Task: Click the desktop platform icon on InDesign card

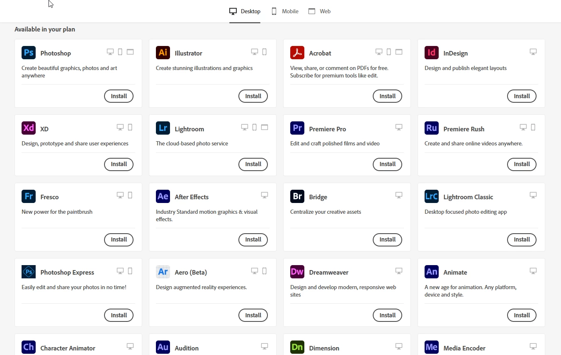Action: [x=533, y=52]
